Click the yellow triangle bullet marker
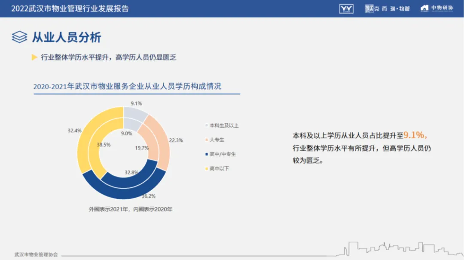Image resolution: width=464 pixels, height=260 pixels. (34, 57)
